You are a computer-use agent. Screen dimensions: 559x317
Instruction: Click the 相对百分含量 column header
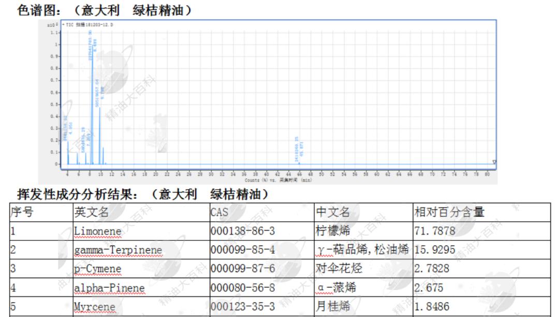click(449, 212)
